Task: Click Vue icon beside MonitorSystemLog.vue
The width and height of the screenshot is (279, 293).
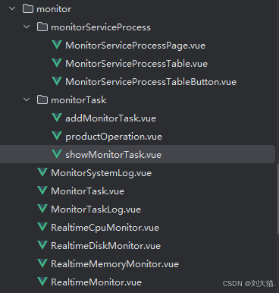Action: 42,172
